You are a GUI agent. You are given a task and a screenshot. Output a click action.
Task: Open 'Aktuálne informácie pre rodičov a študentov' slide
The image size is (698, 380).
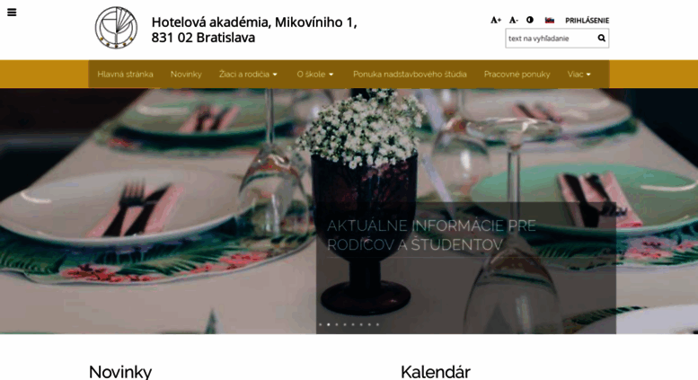pyautogui.click(x=431, y=235)
